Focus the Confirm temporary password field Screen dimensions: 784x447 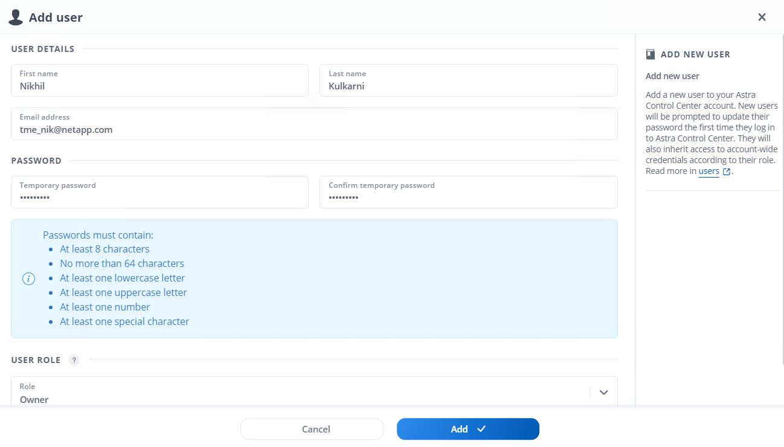tap(469, 192)
